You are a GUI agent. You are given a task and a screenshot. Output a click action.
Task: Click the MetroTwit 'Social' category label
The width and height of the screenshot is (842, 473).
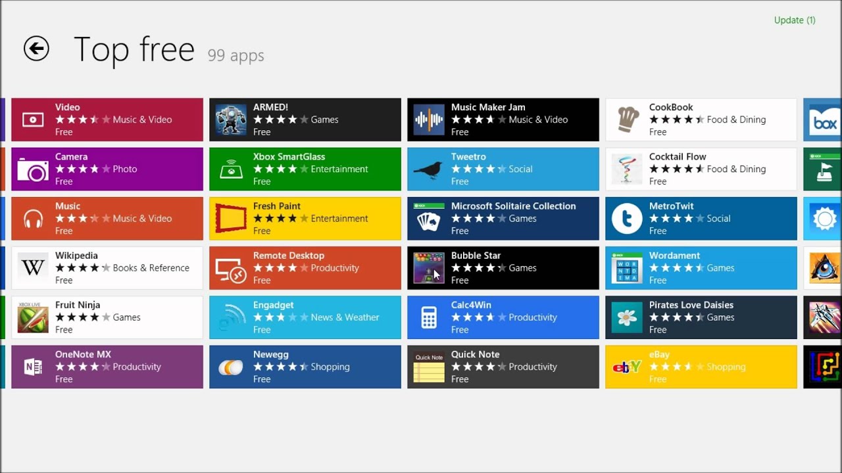coord(718,218)
